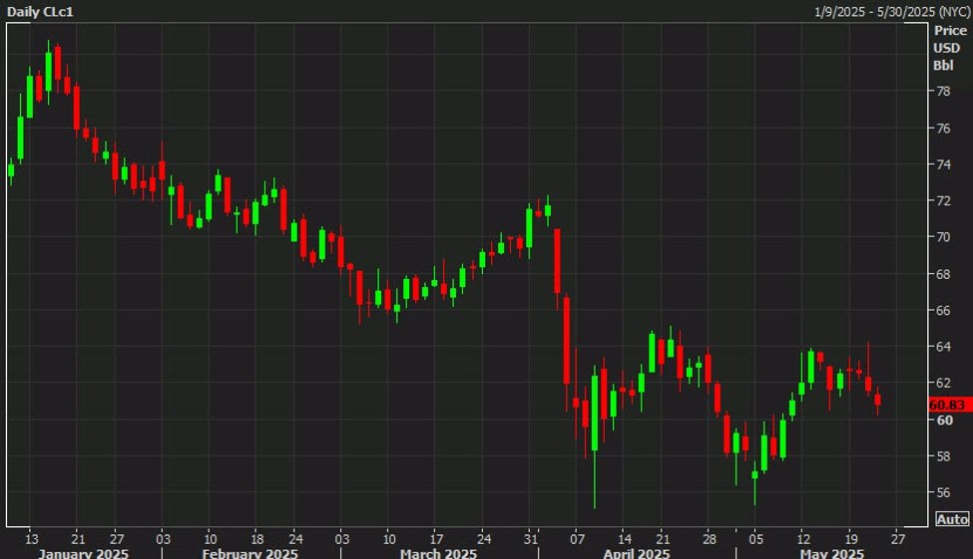Select the 70 price level on axis

tap(942, 237)
